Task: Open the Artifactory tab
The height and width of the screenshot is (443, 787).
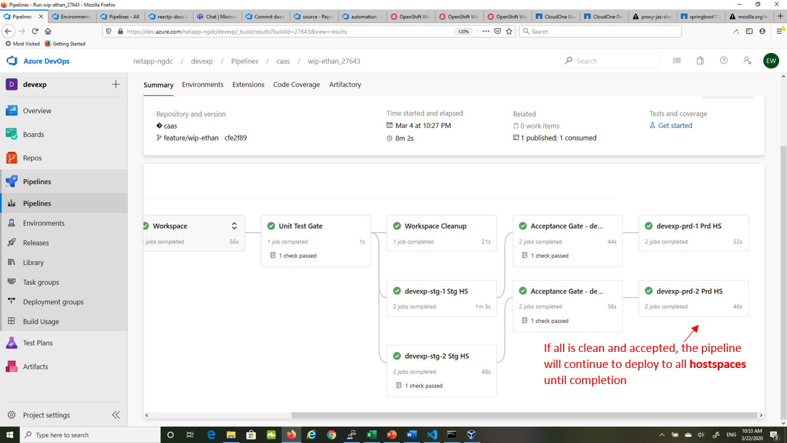Action: (345, 85)
